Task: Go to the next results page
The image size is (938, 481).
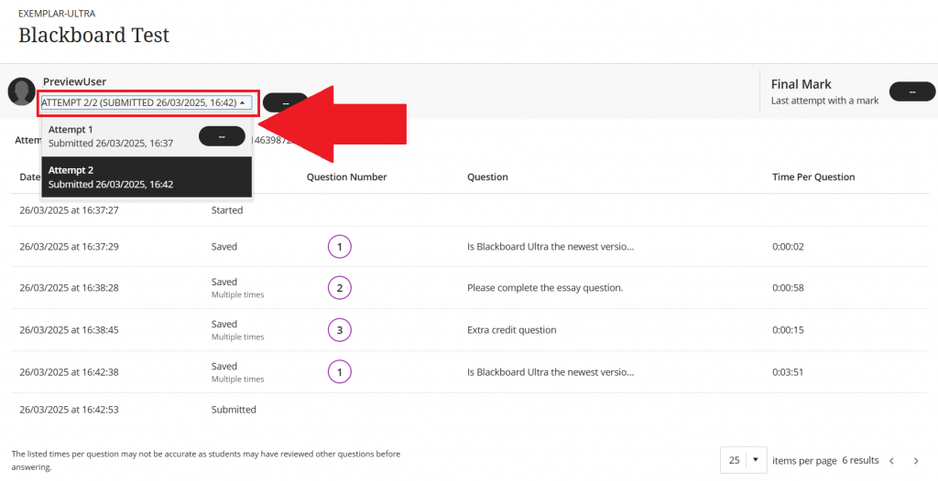Action: click(916, 461)
